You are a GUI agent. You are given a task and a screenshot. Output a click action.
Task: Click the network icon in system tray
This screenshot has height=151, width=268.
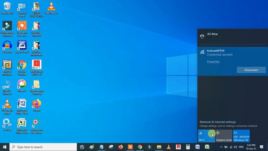[231, 147]
